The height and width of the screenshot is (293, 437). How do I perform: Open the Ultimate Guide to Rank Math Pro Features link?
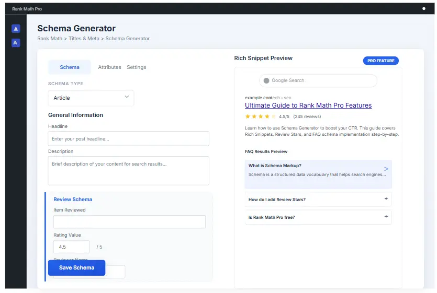tap(308, 106)
